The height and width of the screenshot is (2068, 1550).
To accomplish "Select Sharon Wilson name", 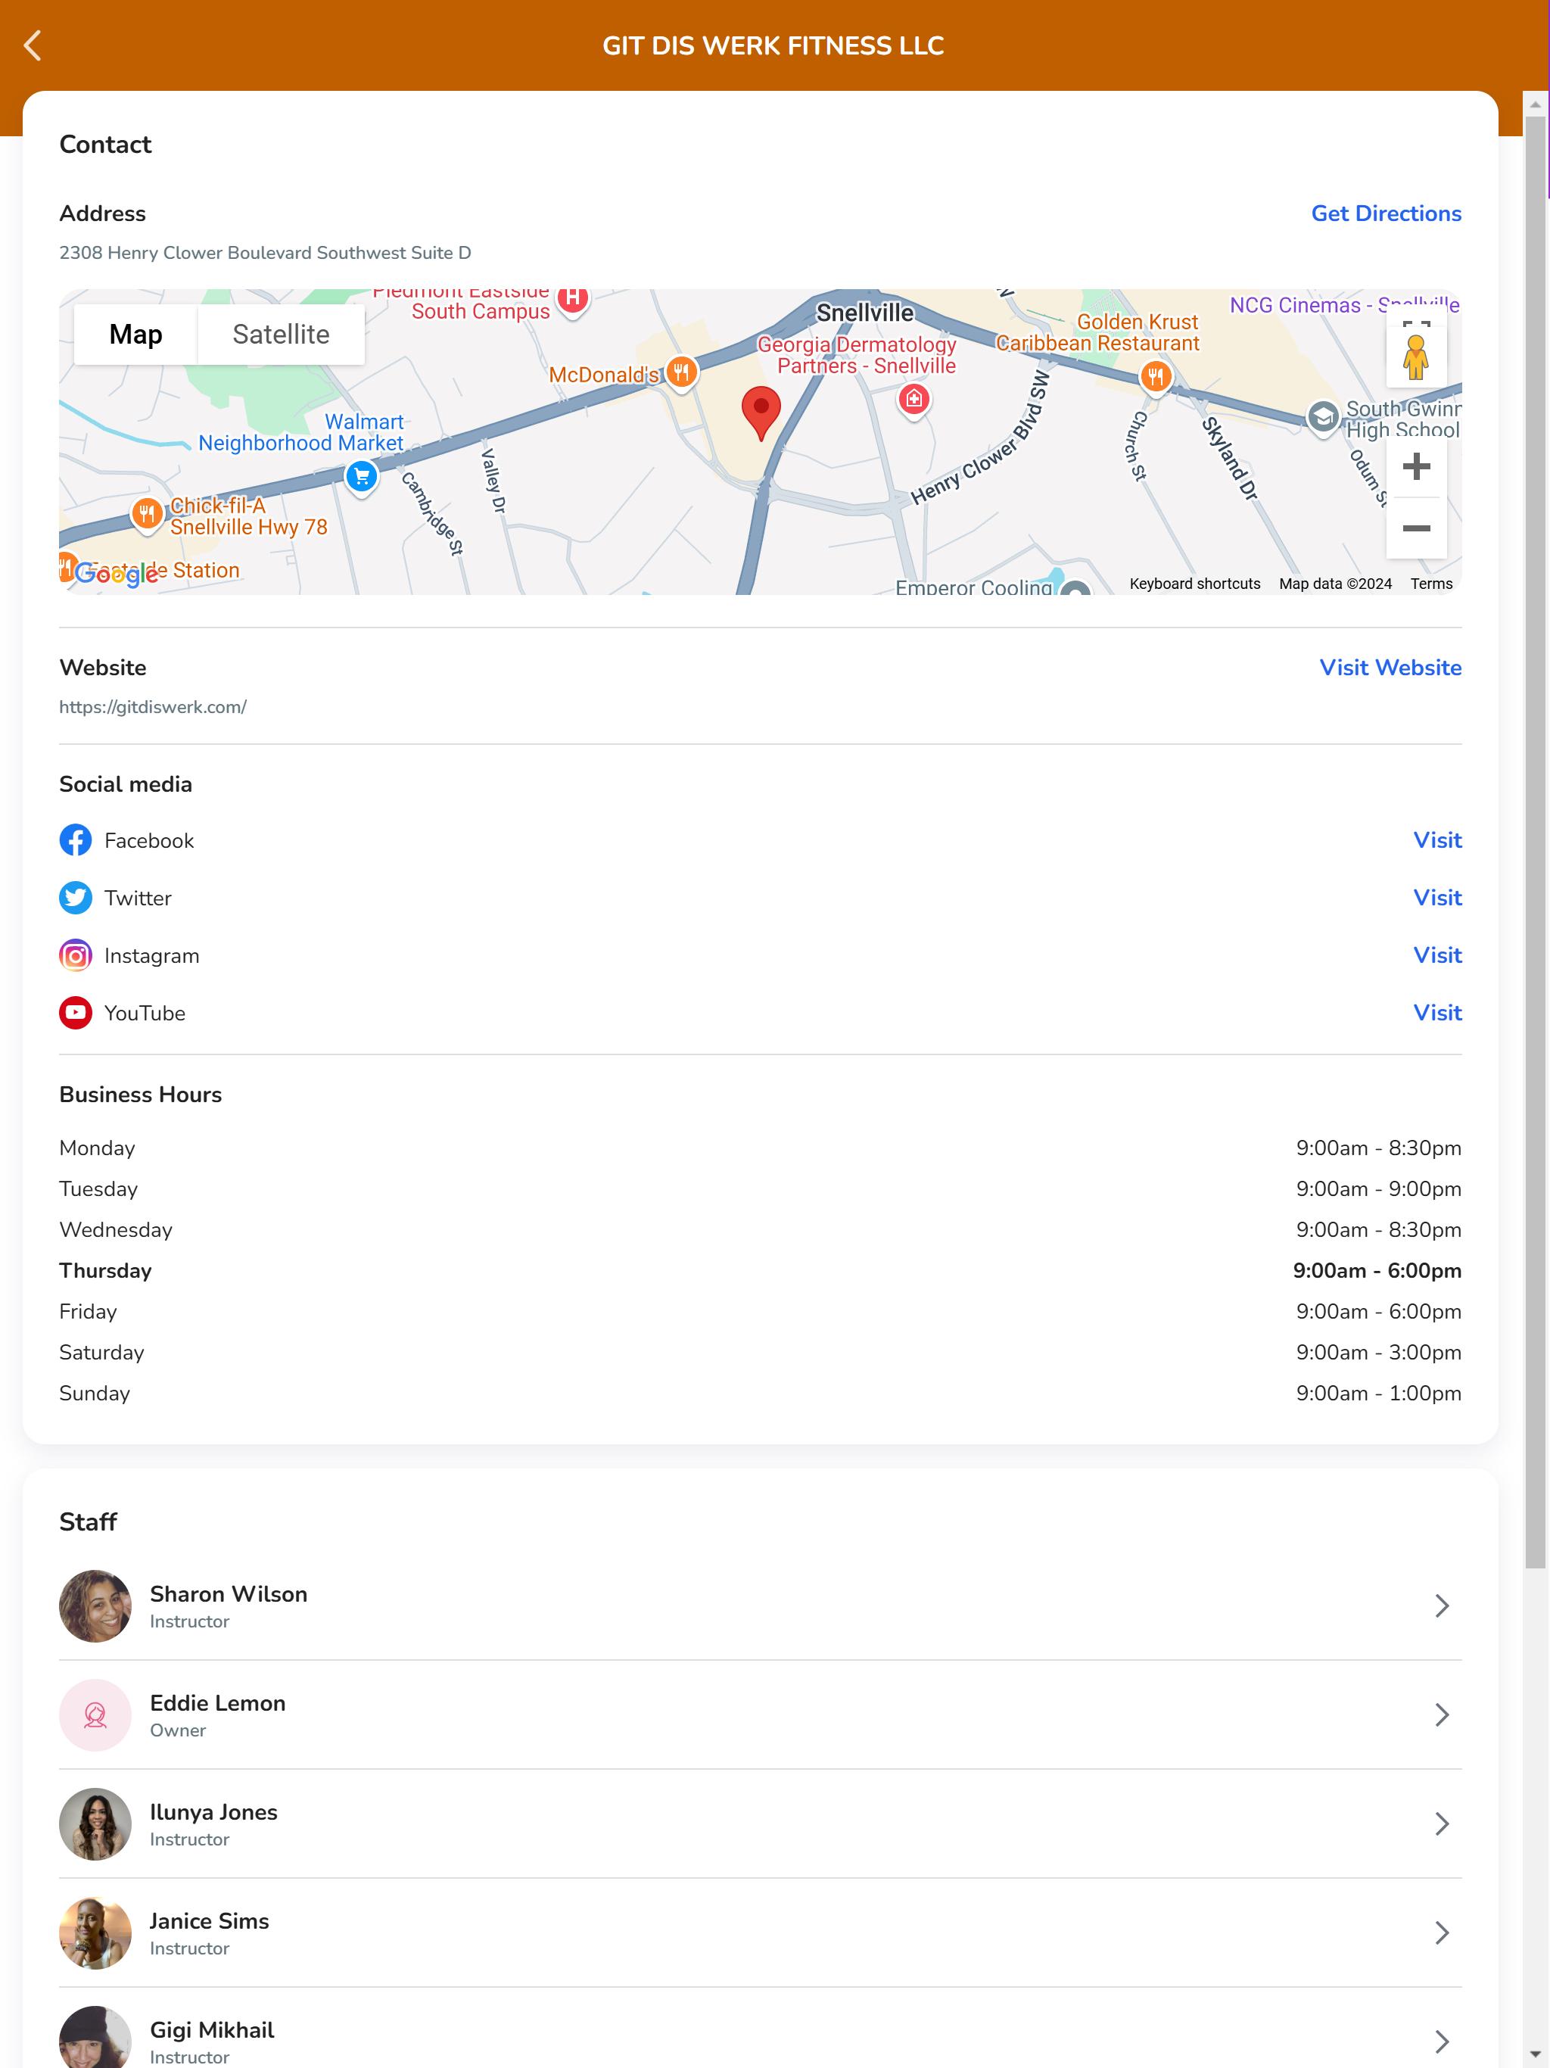I will (228, 1594).
